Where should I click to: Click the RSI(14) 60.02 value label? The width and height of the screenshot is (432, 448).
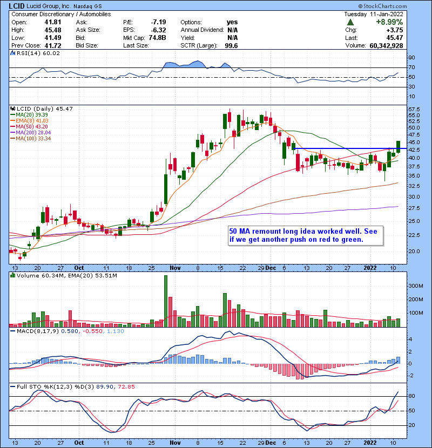(38, 53)
